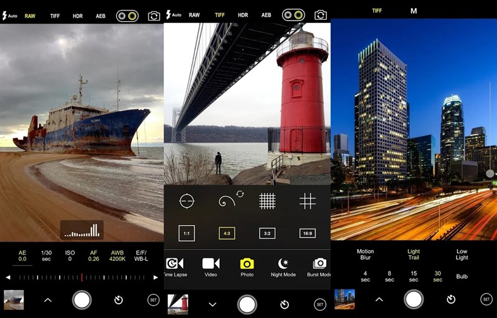The height and width of the screenshot is (318, 497).
Task: Choose 4 sec exposure
Action: 365,276
